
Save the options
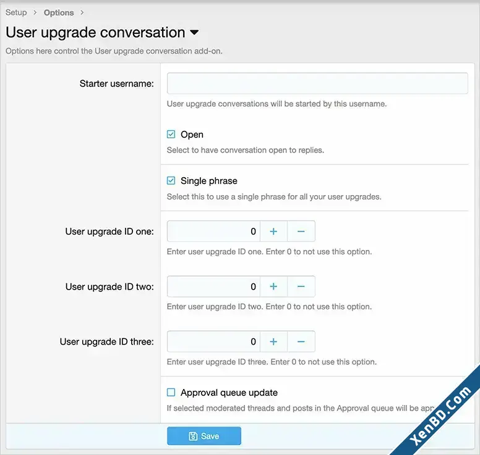tap(204, 436)
